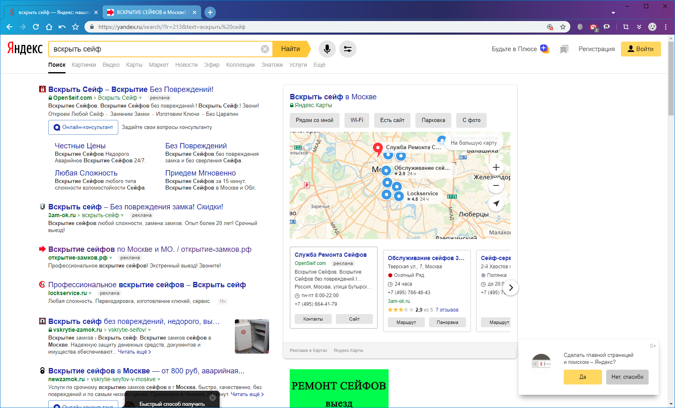Expand the Ещё search category menu

(x=319, y=65)
